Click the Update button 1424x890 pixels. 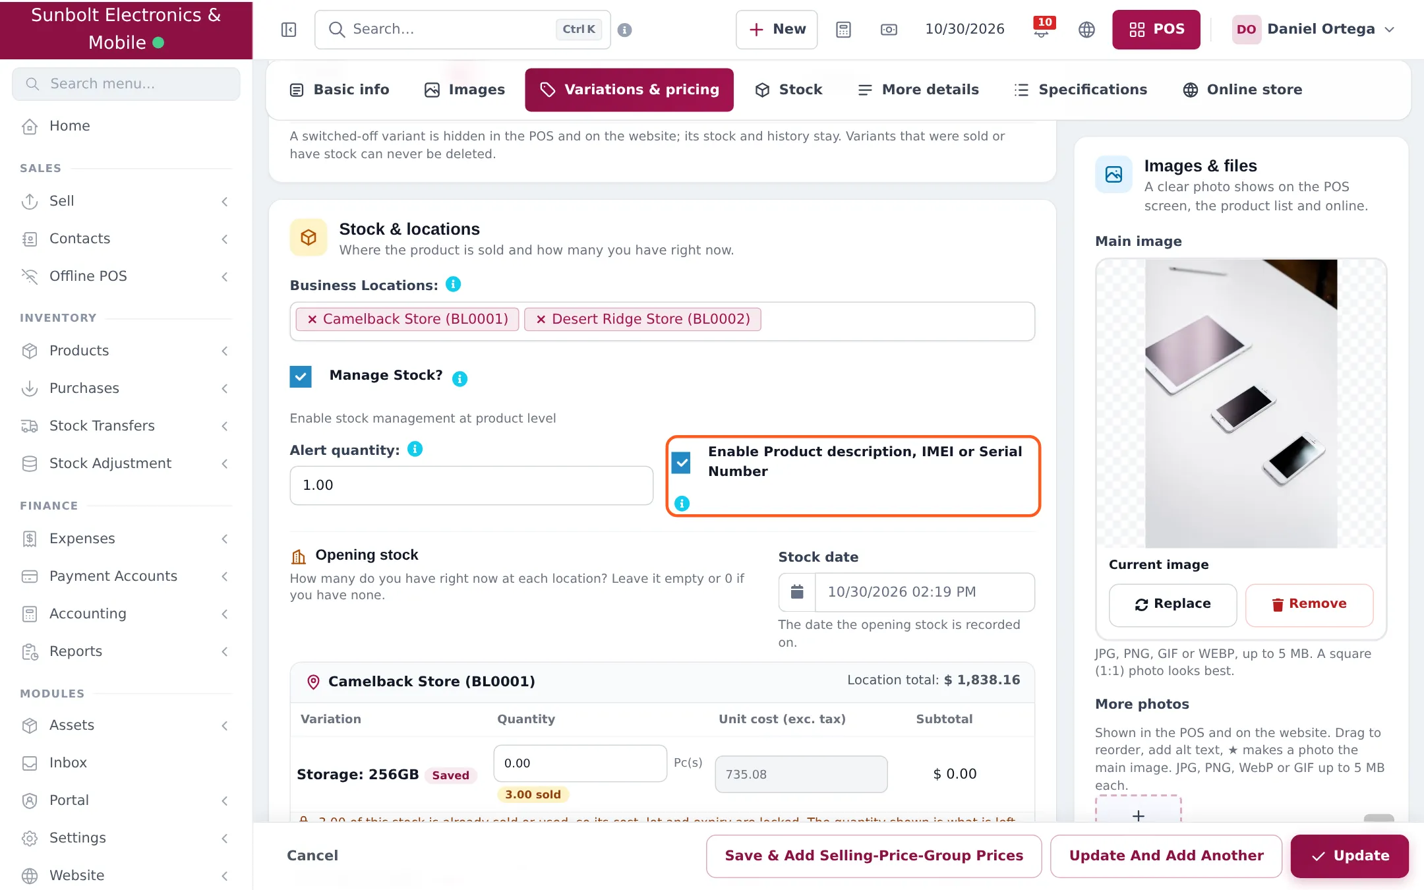tap(1350, 856)
